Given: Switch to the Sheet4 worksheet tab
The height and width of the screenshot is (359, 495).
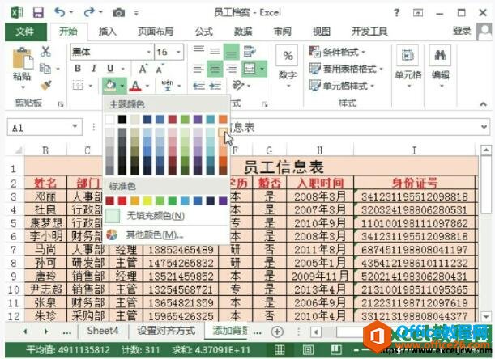Looking at the screenshot, I should pyautogui.click(x=103, y=331).
